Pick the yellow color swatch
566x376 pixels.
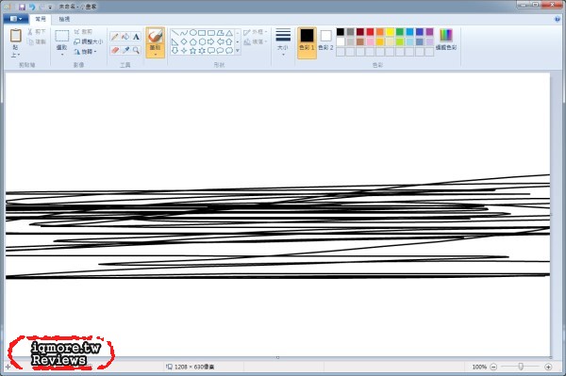click(390, 32)
